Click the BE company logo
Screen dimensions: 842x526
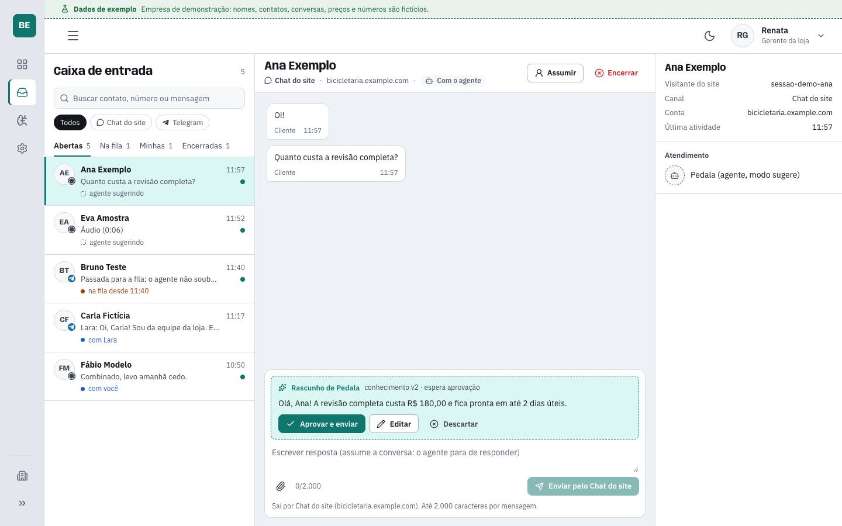pyautogui.click(x=25, y=26)
